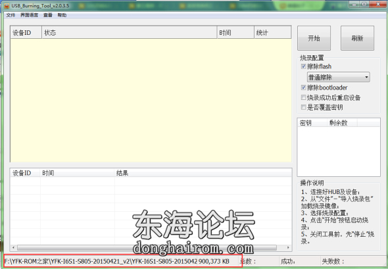Minimize the USB Burning Tool window

(354, 4)
